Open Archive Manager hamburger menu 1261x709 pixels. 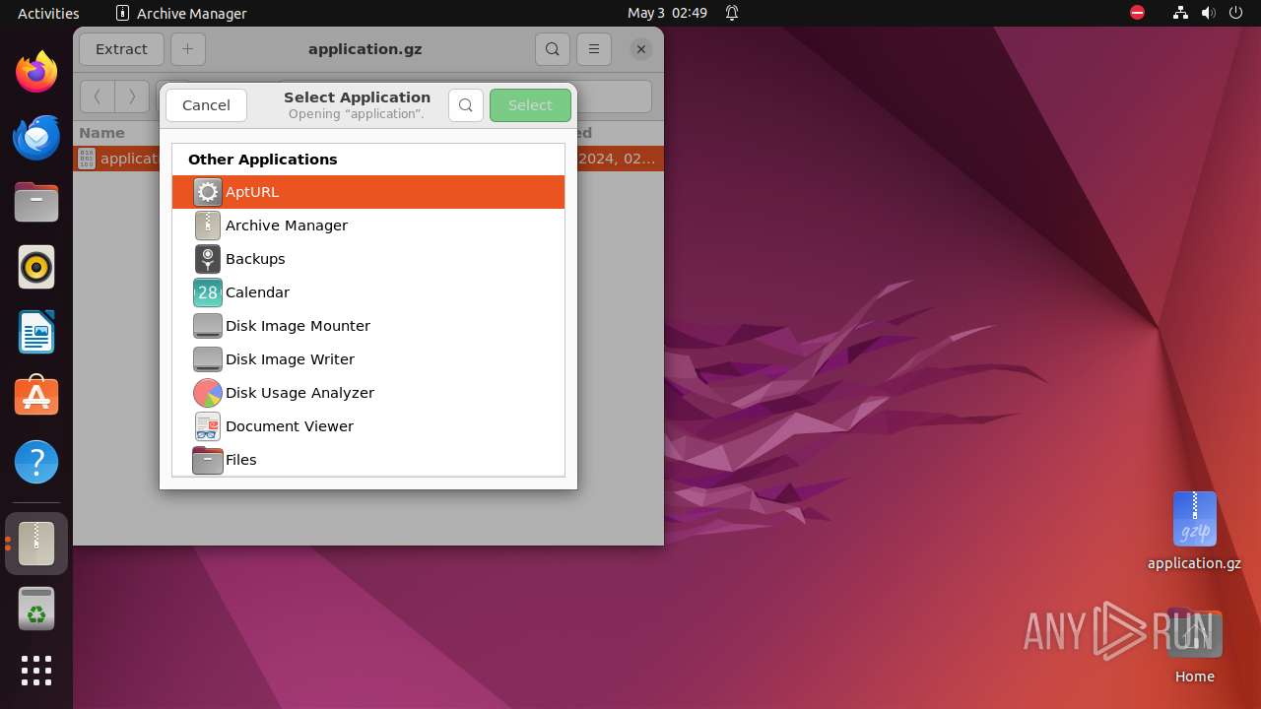point(593,49)
